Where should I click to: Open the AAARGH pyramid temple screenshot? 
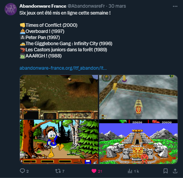(x=138, y=142)
